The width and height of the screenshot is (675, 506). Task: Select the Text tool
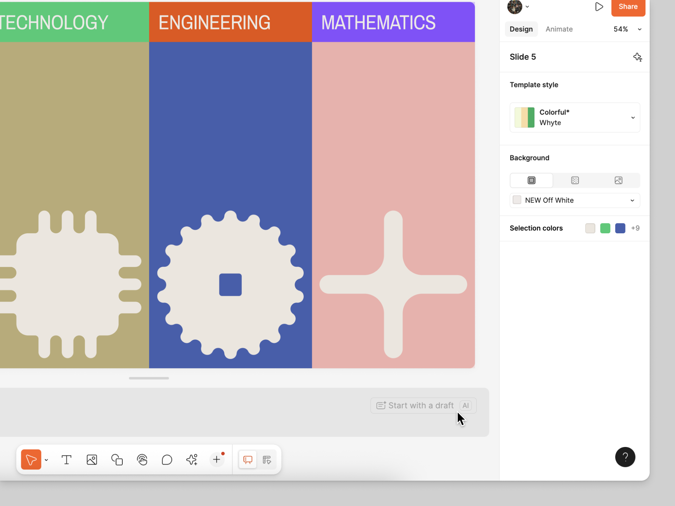(66, 460)
